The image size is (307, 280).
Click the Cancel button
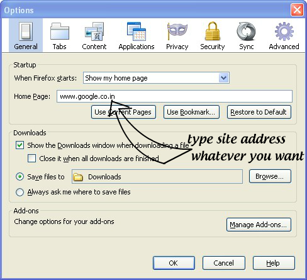224,263
